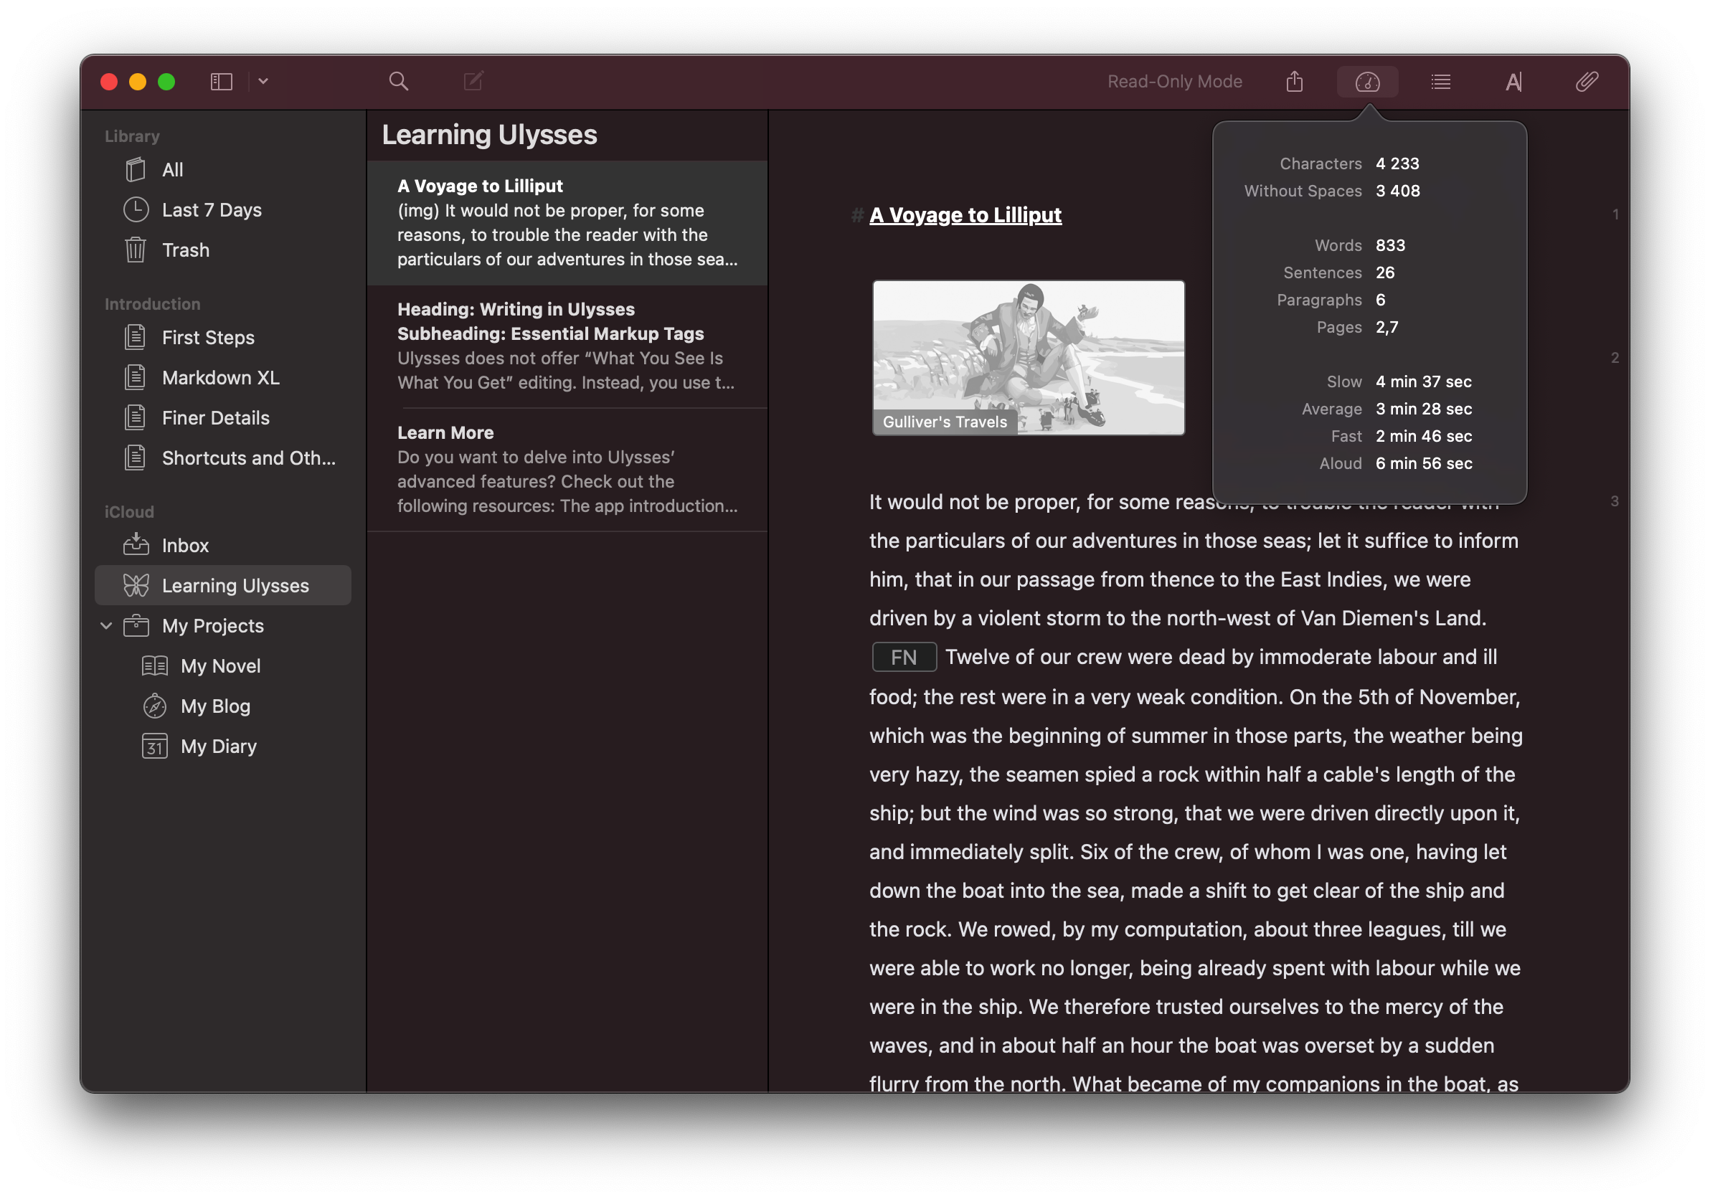Viewport: 1710px width, 1199px height.
Task: Click the FN footnote tag
Action: (903, 657)
